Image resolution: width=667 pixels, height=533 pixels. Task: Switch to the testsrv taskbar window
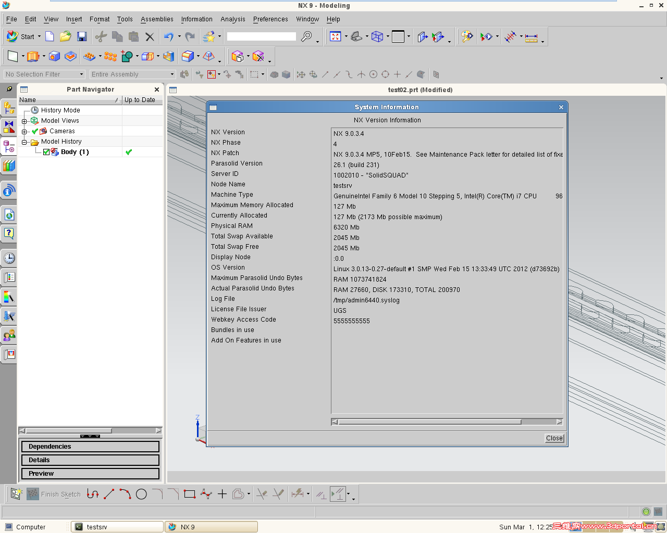[117, 527]
